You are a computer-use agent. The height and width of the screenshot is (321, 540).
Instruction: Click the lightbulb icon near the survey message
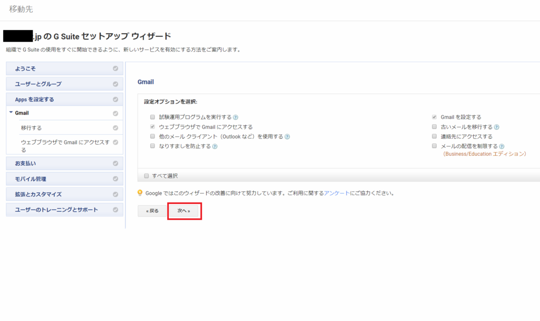140,193
